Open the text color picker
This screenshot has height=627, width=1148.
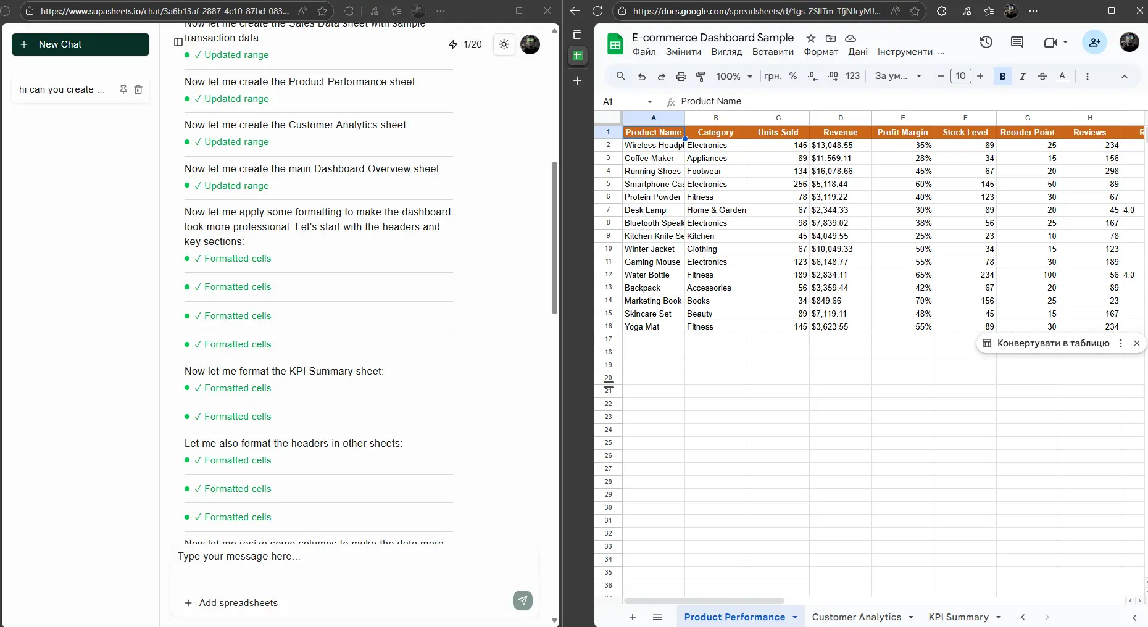[1062, 77]
